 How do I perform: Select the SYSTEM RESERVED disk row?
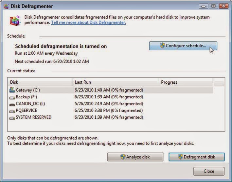click(x=110, y=117)
